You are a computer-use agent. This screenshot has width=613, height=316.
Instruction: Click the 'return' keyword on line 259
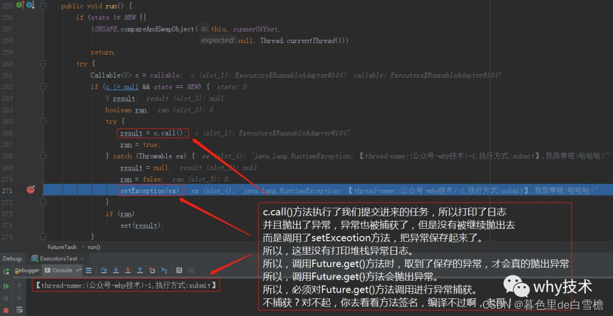(102, 52)
